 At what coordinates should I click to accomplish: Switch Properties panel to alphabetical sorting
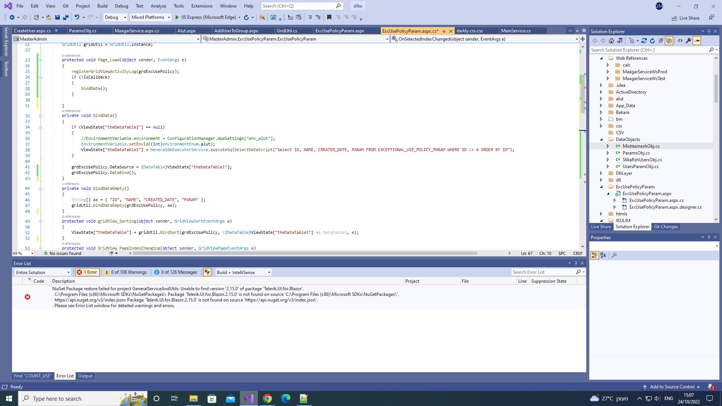(x=603, y=255)
